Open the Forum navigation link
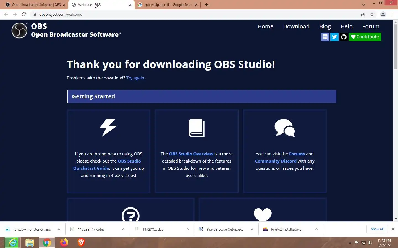 point(371,26)
